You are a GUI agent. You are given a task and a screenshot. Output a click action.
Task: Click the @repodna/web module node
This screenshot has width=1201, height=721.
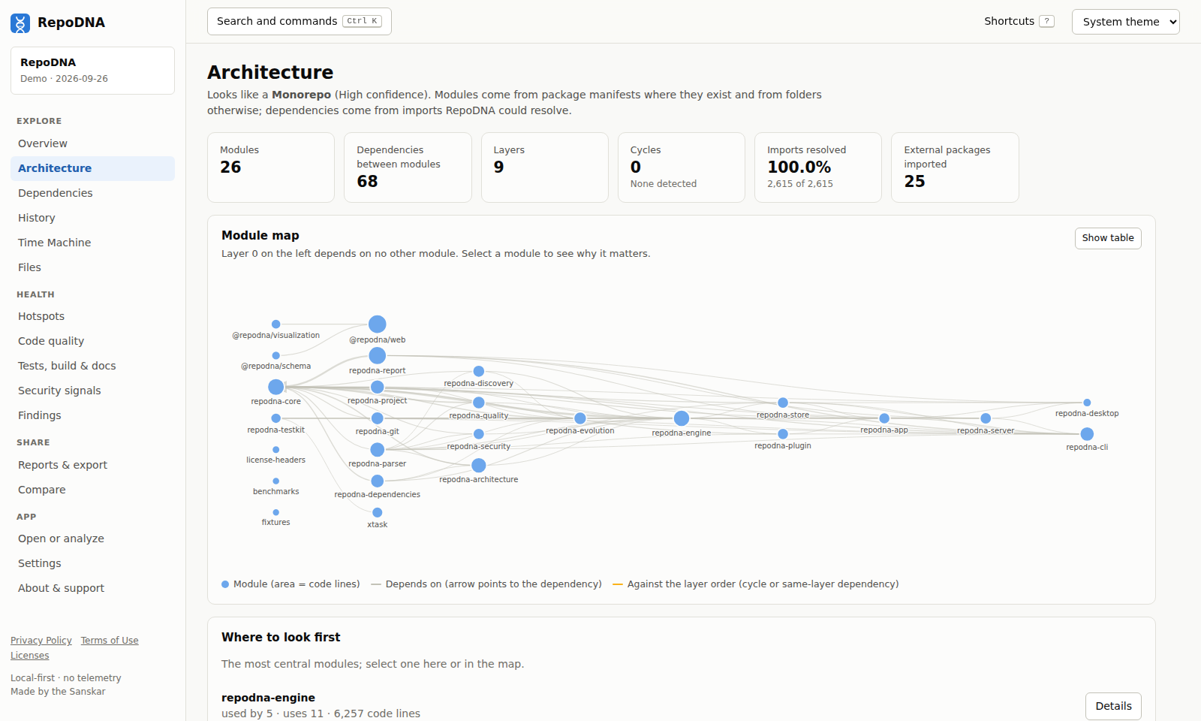click(x=378, y=324)
